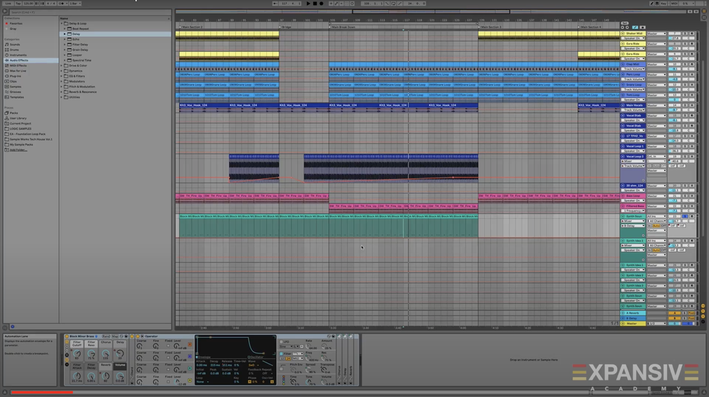This screenshot has width=709, height=397.
Task: Click save preset icon on Block Minor Brass
Action: click(x=126, y=336)
